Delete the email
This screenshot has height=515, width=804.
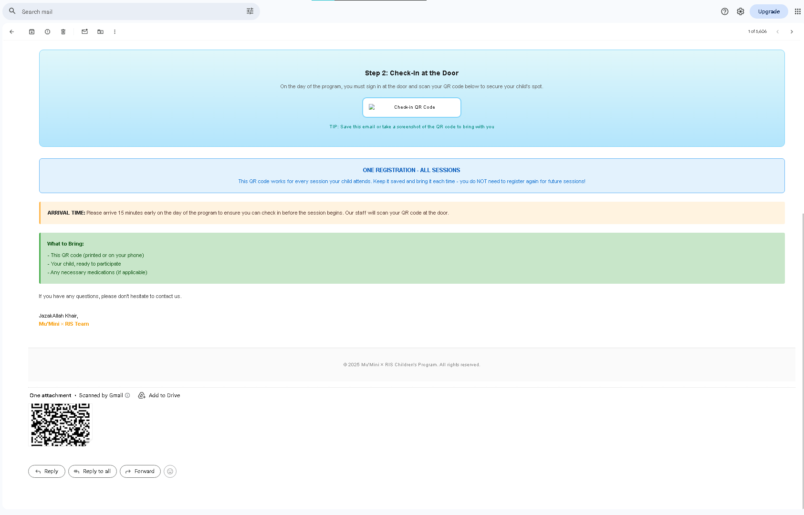point(63,31)
